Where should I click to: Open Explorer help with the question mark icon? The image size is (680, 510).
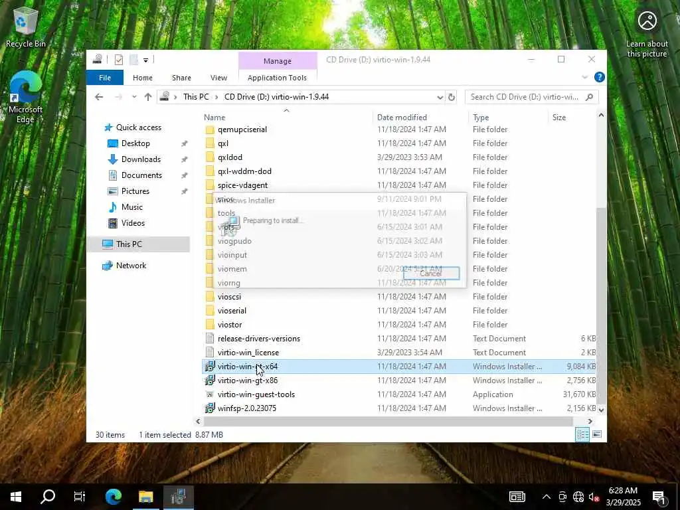(600, 77)
